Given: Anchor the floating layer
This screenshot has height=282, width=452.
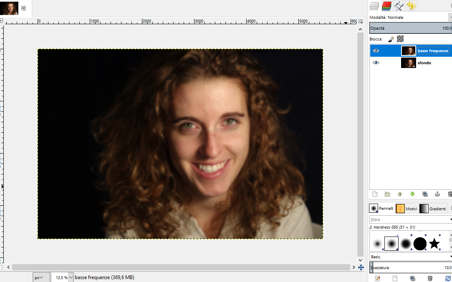Looking at the screenshot, I should click(437, 194).
